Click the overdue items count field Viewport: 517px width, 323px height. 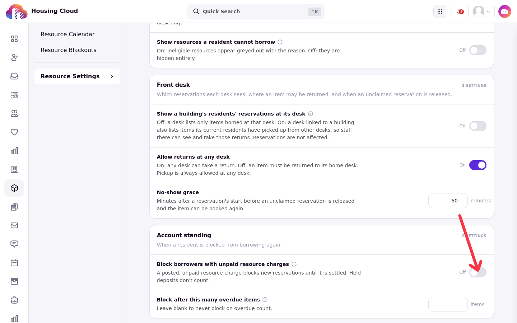[x=448, y=304]
